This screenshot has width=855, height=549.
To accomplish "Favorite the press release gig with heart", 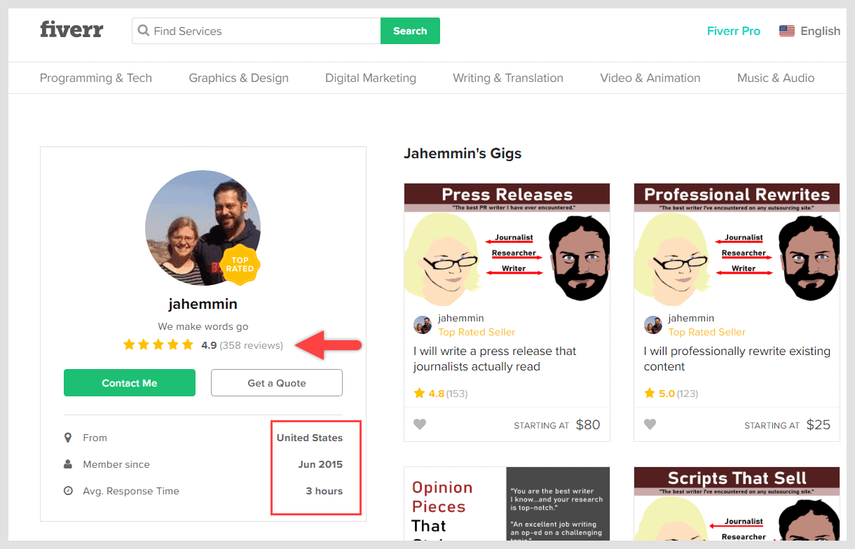I will pyautogui.click(x=420, y=424).
